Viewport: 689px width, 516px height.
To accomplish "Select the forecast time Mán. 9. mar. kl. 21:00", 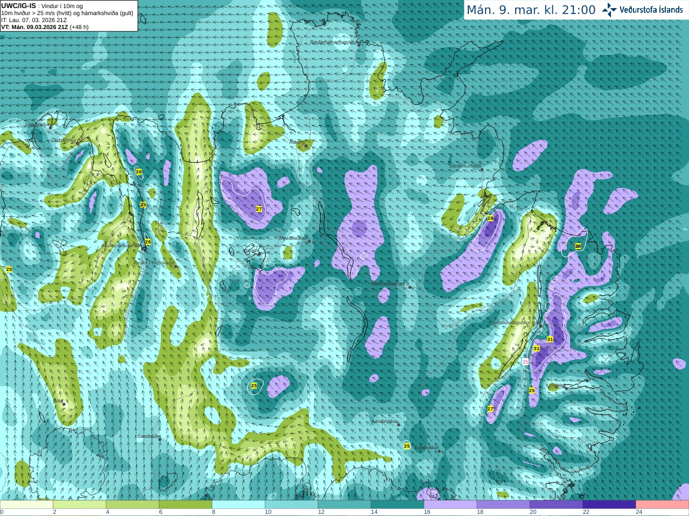I will (x=531, y=10).
